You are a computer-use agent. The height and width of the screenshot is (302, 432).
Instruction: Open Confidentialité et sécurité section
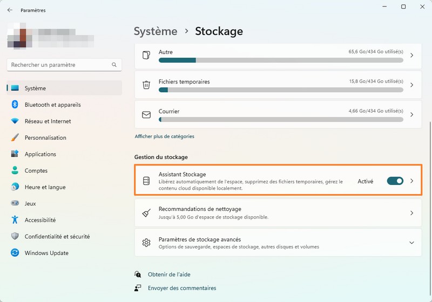[57, 236]
